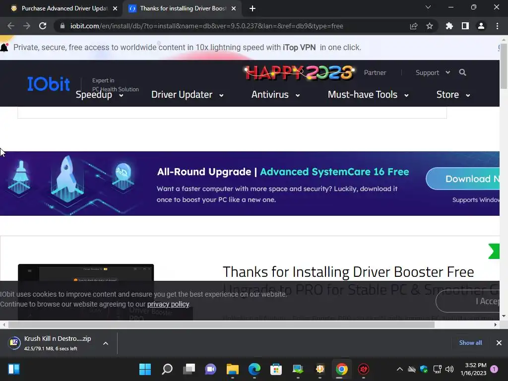Open taskbar Search
508x381 pixels.
click(167, 369)
